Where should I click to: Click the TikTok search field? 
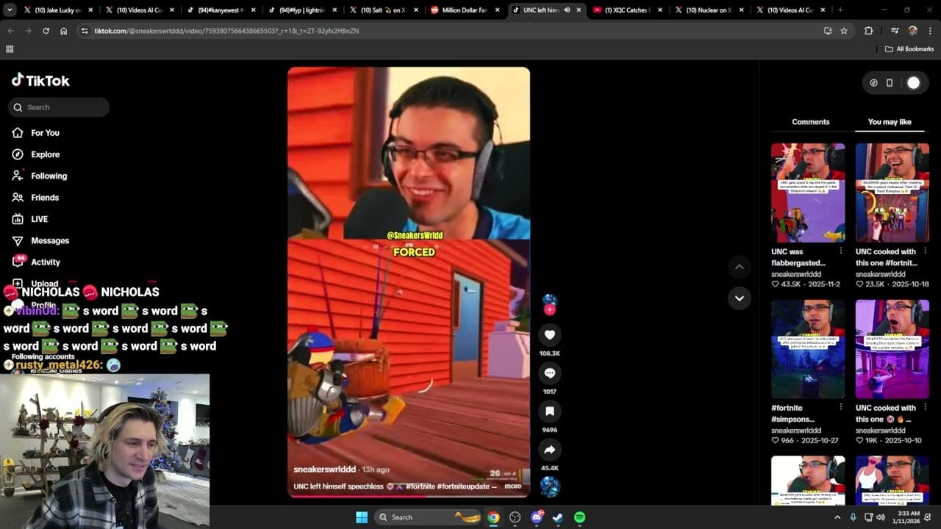pyautogui.click(x=59, y=107)
